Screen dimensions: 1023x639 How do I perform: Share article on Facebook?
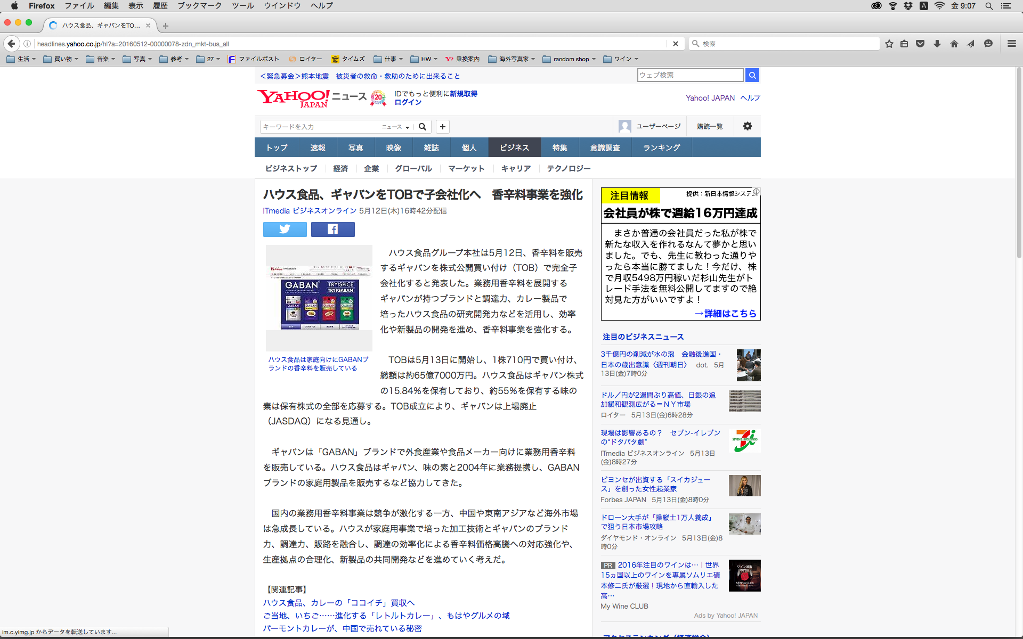pos(332,229)
